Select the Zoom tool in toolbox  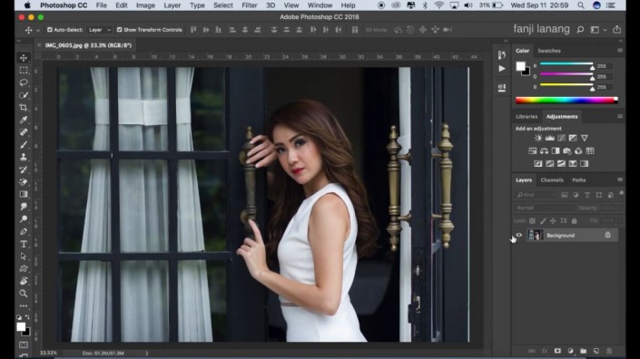pyautogui.click(x=24, y=294)
